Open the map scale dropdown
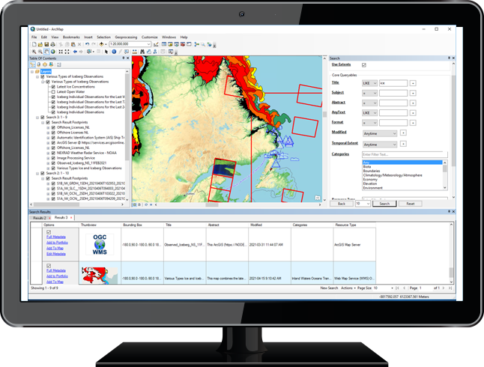The image size is (484, 367). click(148, 44)
